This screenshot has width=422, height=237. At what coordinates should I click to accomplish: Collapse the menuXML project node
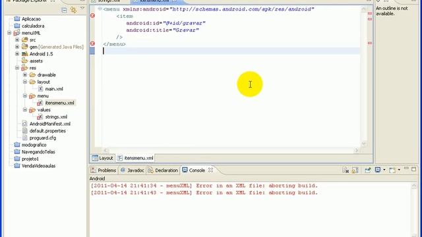pos(9,33)
